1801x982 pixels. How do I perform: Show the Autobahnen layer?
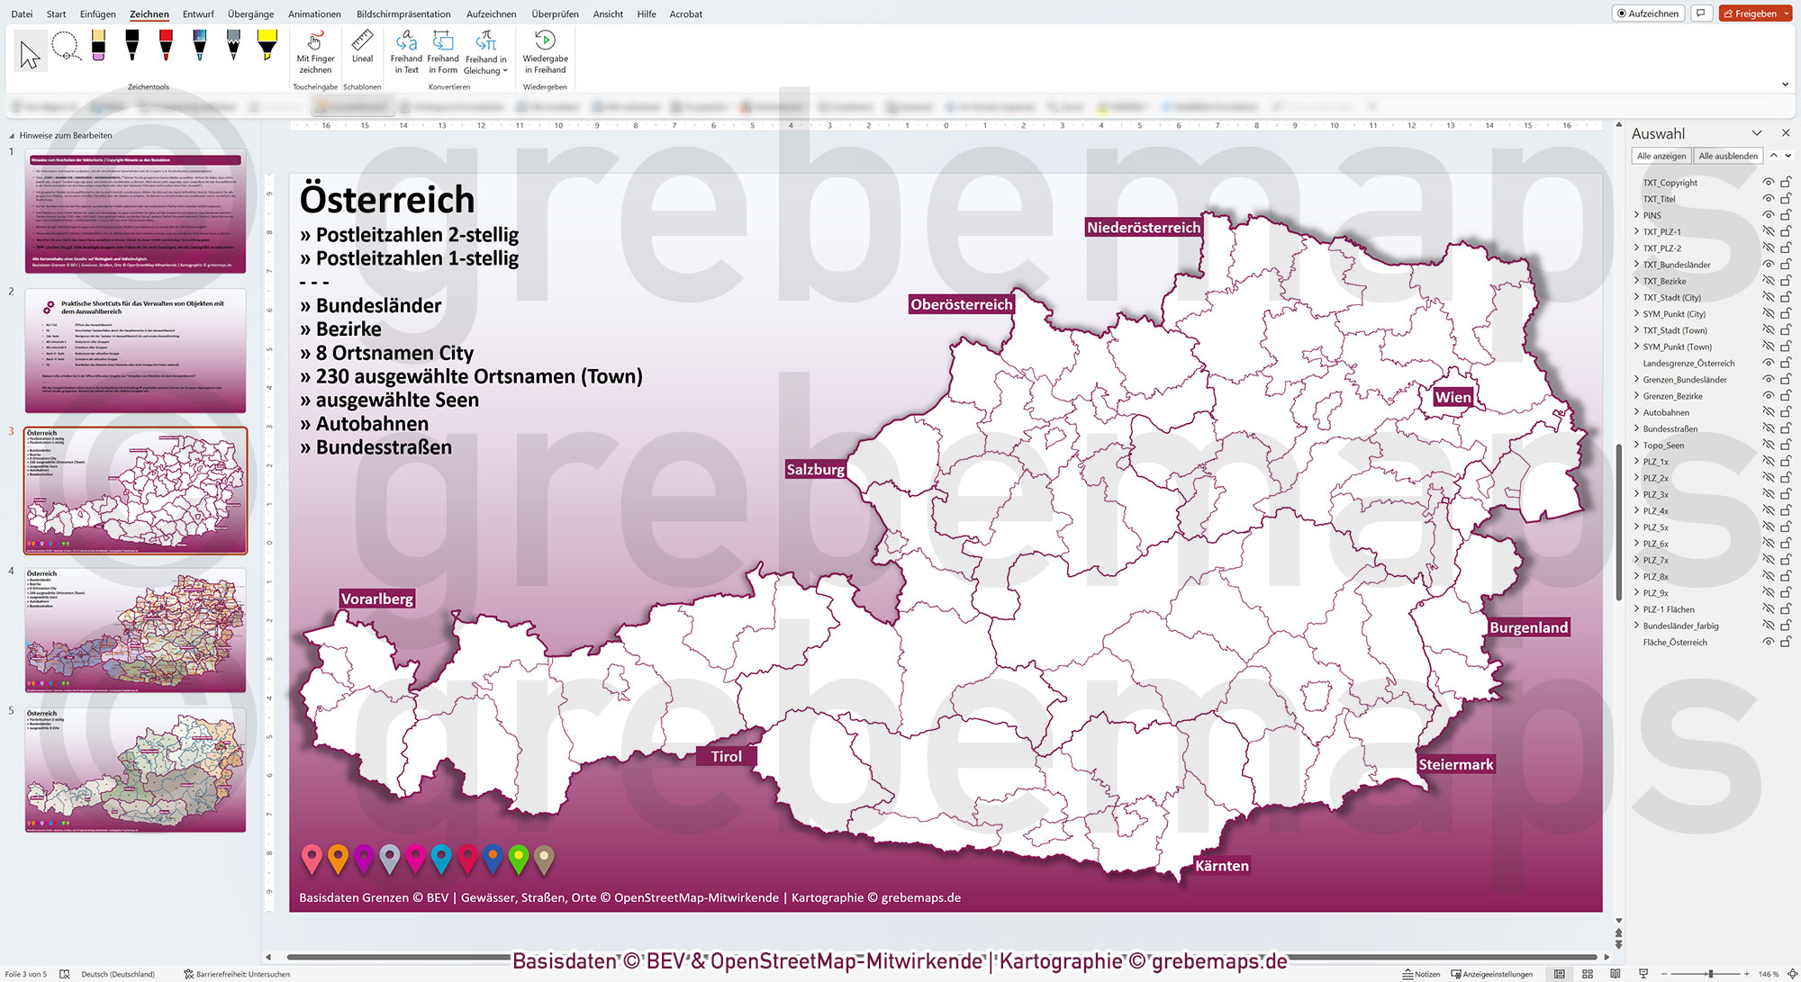pyautogui.click(x=1767, y=411)
